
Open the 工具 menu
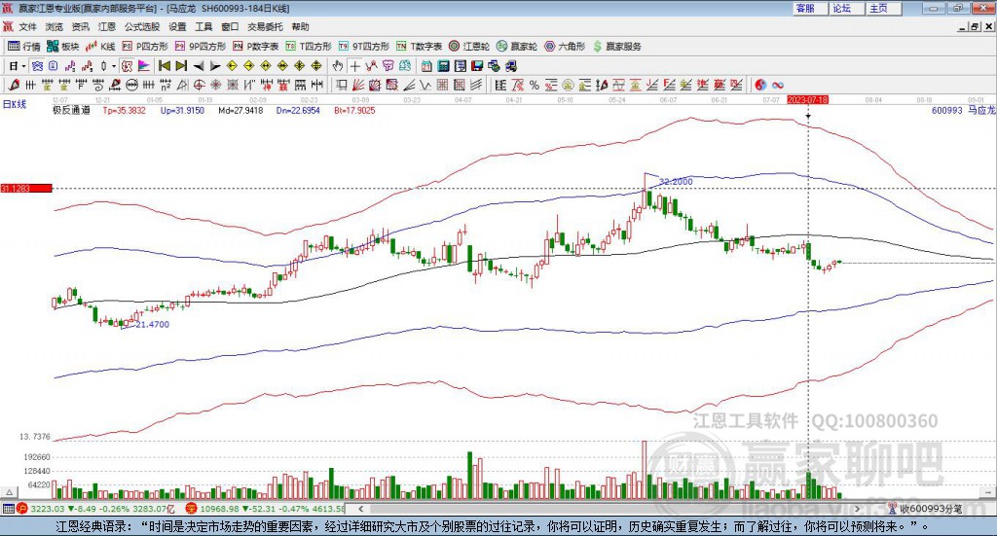point(203,26)
